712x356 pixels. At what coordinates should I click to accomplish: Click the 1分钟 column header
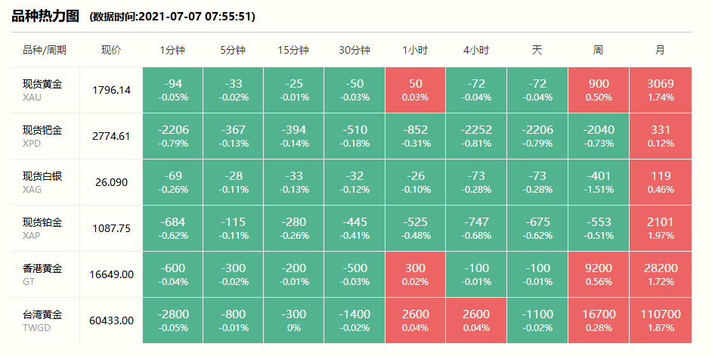pyautogui.click(x=172, y=51)
